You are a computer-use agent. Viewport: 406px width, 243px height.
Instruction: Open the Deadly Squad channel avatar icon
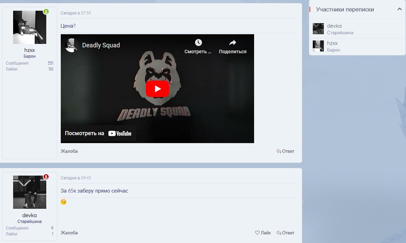coord(72,45)
